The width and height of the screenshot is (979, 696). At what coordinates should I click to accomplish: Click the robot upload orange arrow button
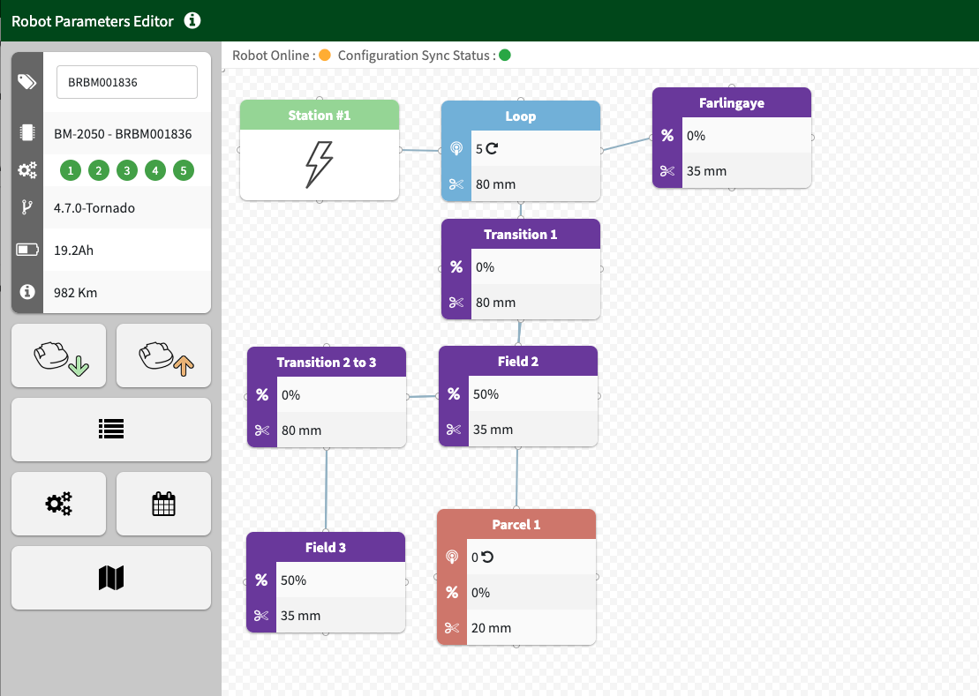click(x=163, y=355)
